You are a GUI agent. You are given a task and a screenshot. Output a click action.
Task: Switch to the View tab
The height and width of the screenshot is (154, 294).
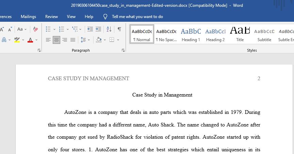[71, 16]
